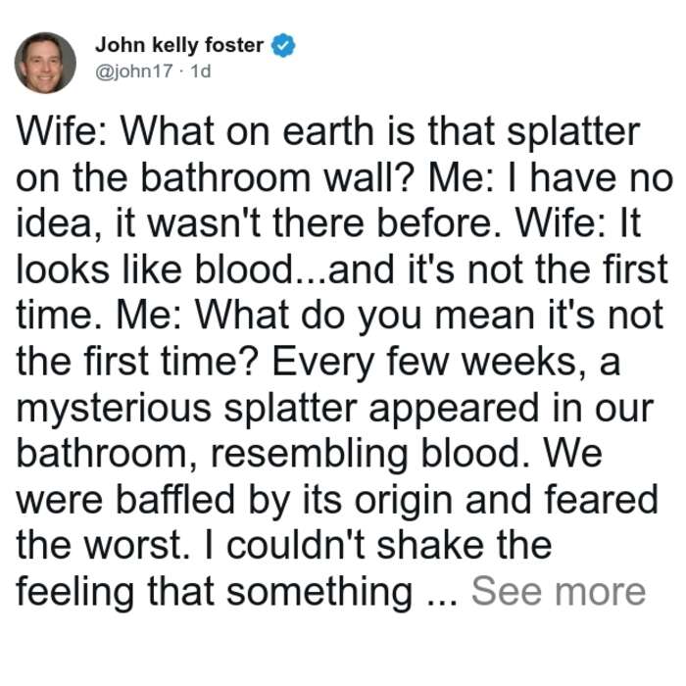Click the phrase "the first time?" in the post
686x686 pixels.
(139, 362)
